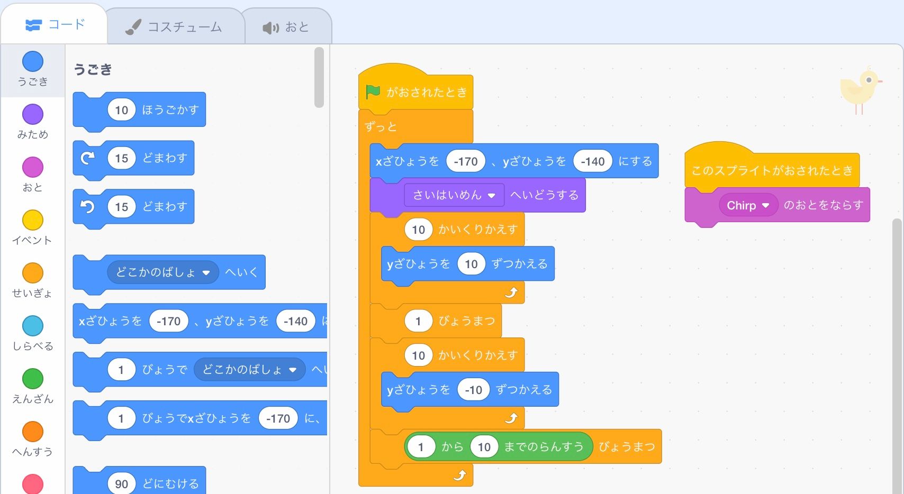Image resolution: width=904 pixels, height=494 pixels.
Task: Click the green flag icon on the hat block
Action: pos(374,91)
